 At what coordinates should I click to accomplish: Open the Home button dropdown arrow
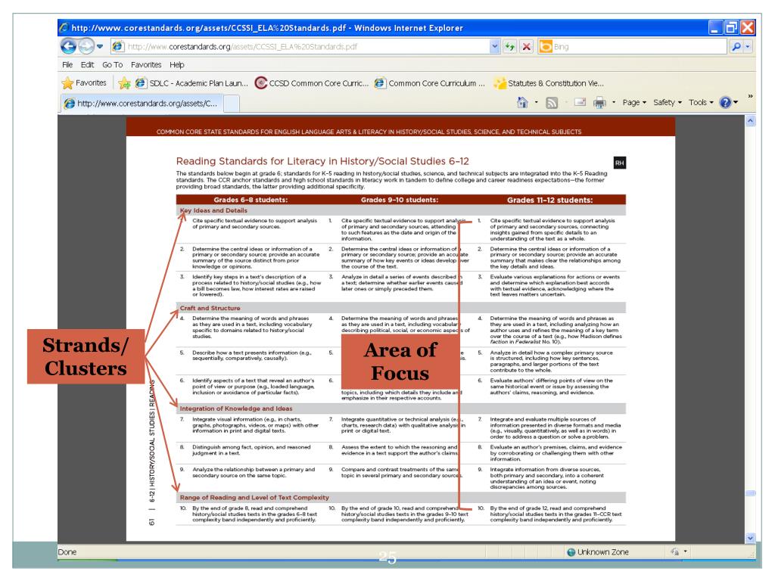537,102
